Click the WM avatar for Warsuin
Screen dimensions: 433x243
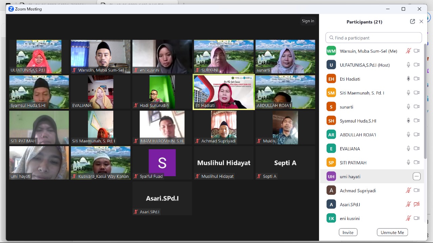331,51
